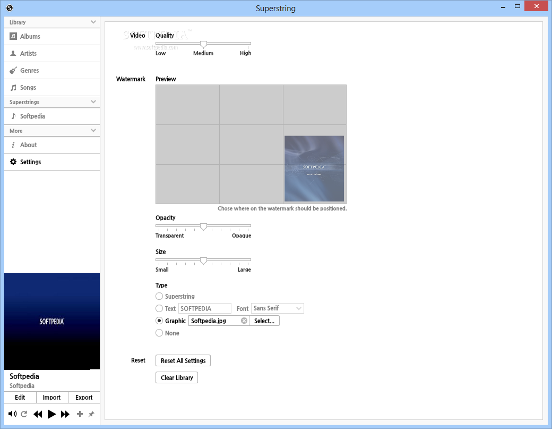
Task: Select the None watermark type
Action: (x=159, y=333)
